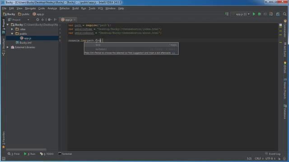
Task: Open Project Structure toolbar icon
Action: tap(278, 14)
